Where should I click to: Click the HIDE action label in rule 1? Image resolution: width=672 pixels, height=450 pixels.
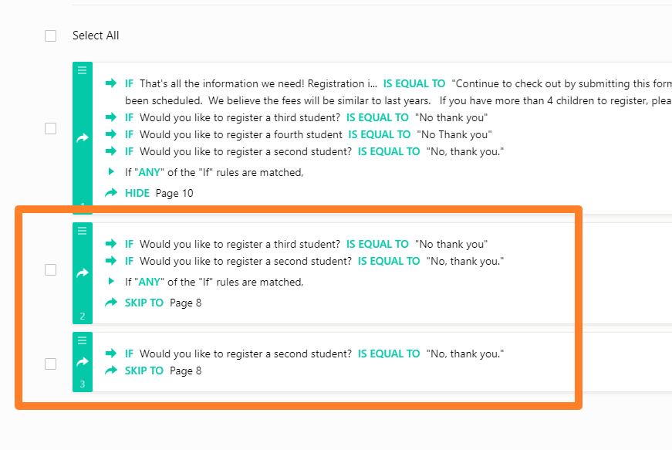click(137, 193)
